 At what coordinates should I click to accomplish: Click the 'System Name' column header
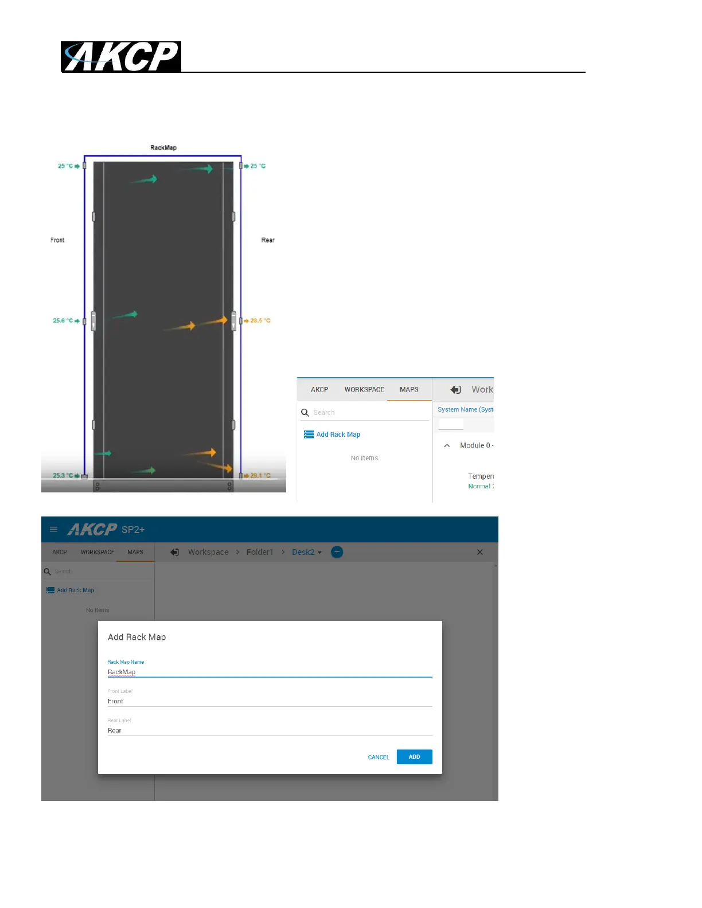(x=465, y=409)
